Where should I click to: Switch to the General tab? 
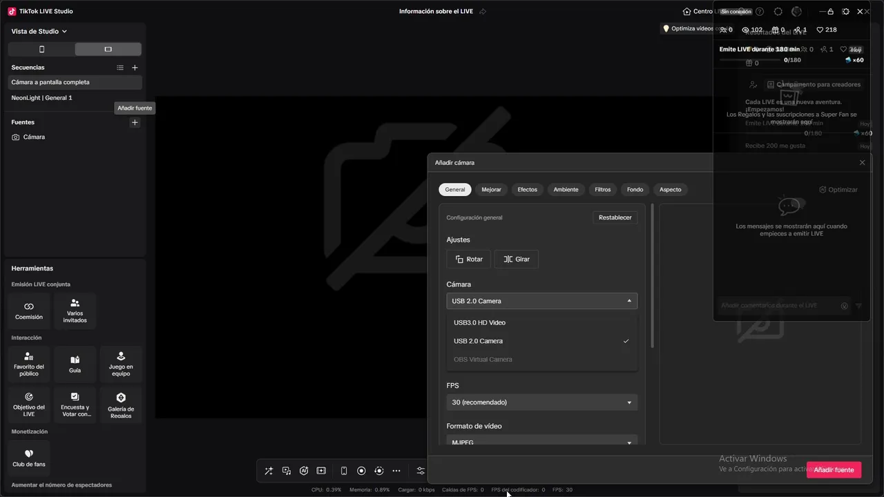click(x=455, y=190)
